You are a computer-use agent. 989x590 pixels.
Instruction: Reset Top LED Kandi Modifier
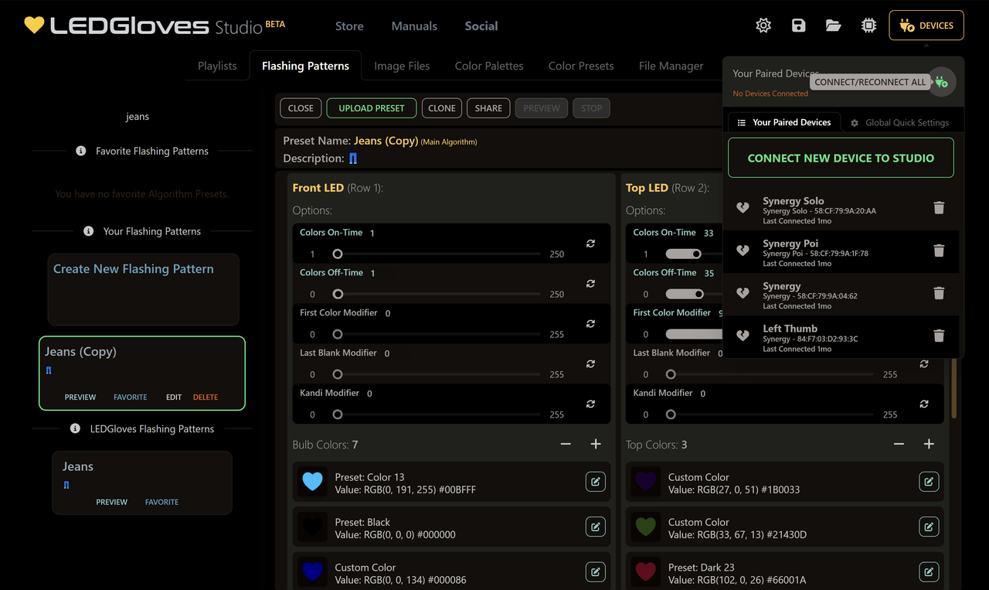pos(924,404)
